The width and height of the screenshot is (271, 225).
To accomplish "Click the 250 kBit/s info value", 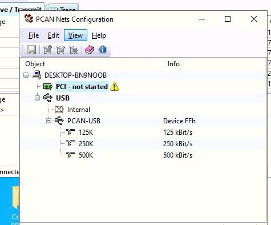I will point(177,144).
